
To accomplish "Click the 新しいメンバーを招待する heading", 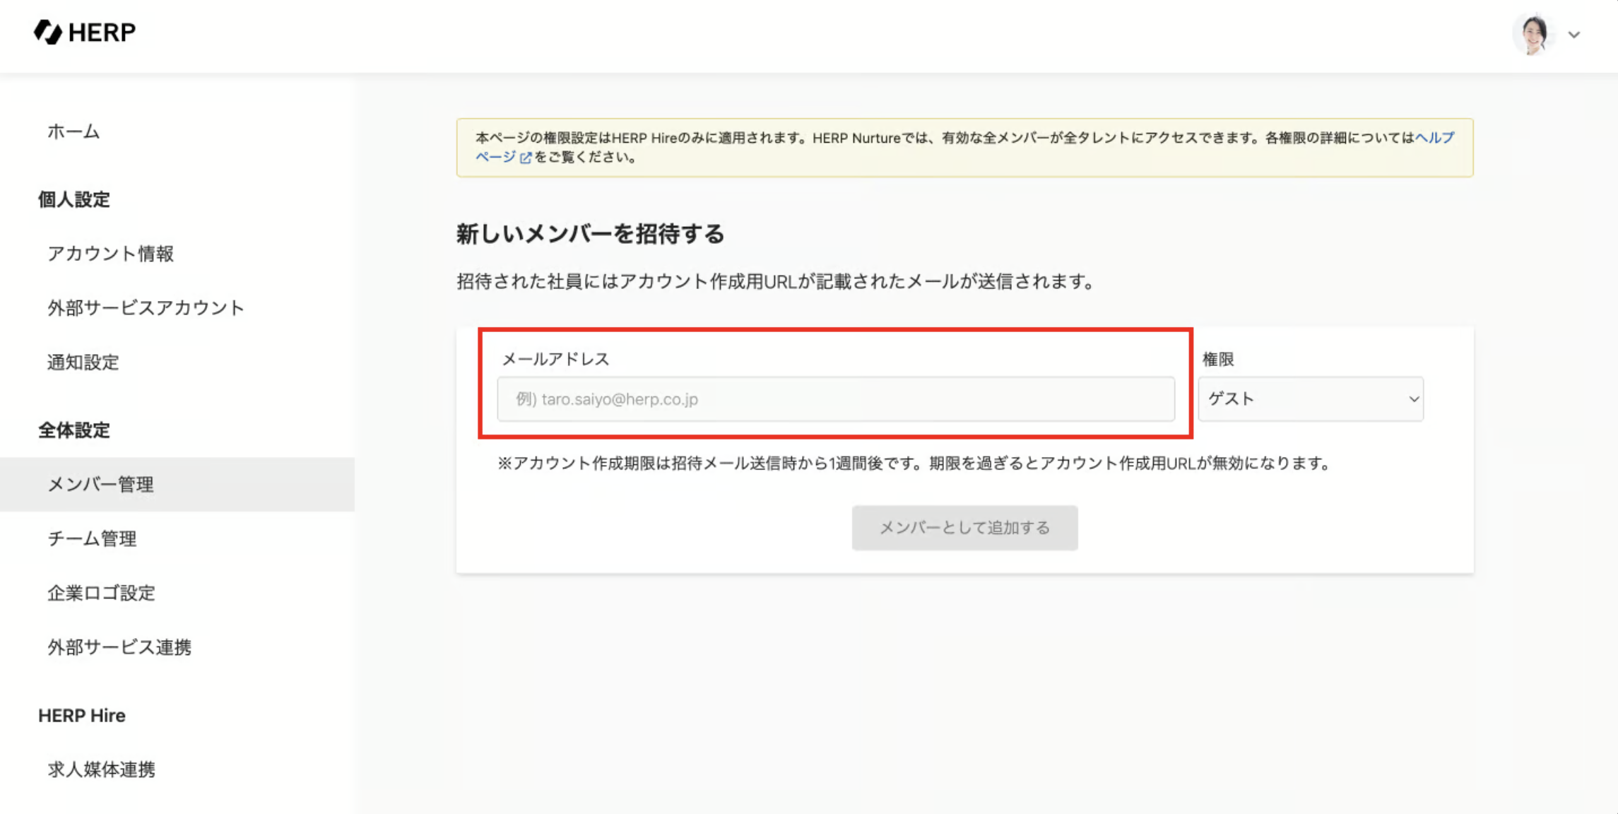I will point(590,234).
